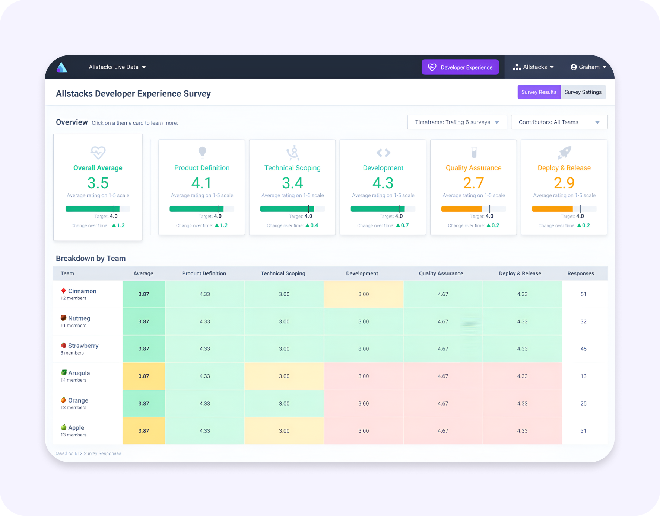This screenshot has width=660, height=516.
Task: Click the Nutmeg team brown icon
Action: click(64, 318)
